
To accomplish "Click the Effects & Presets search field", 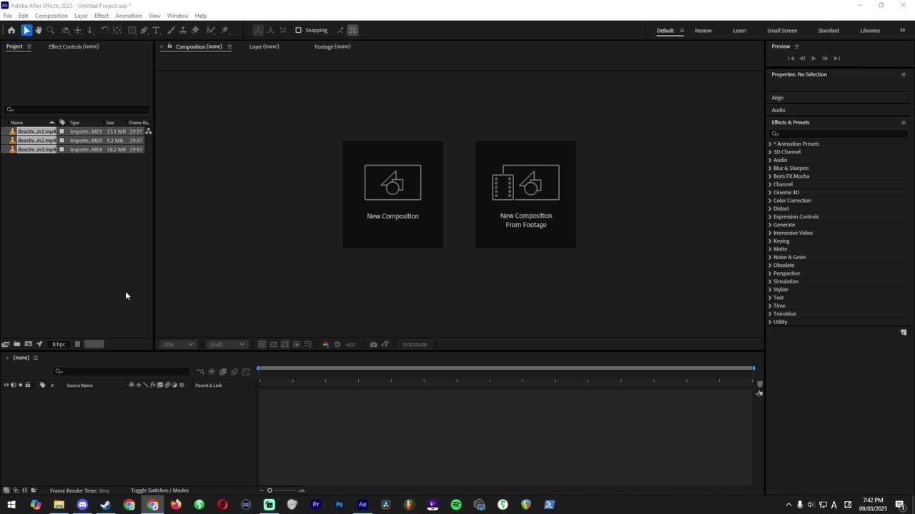I will tap(838, 133).
